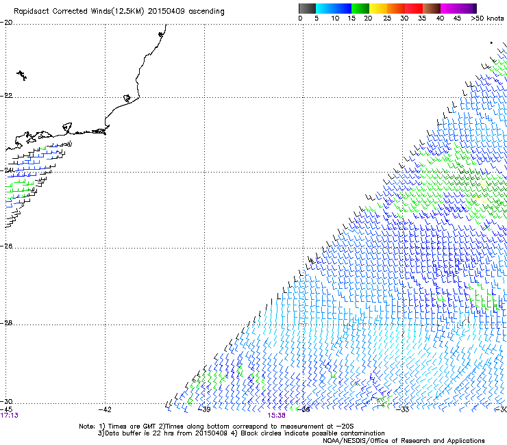
Task: Click the -36 longitude axis label
Action: pos(304,409)
